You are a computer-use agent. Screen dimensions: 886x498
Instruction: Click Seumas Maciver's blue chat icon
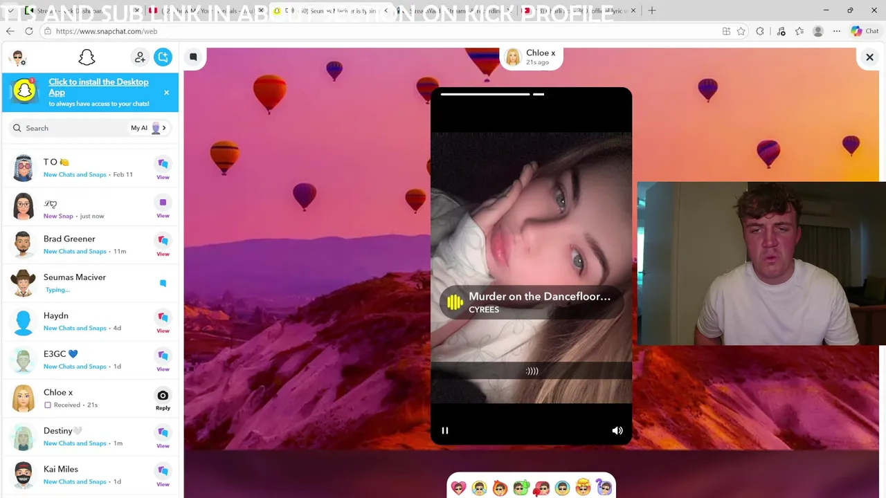tap(163, 283)
